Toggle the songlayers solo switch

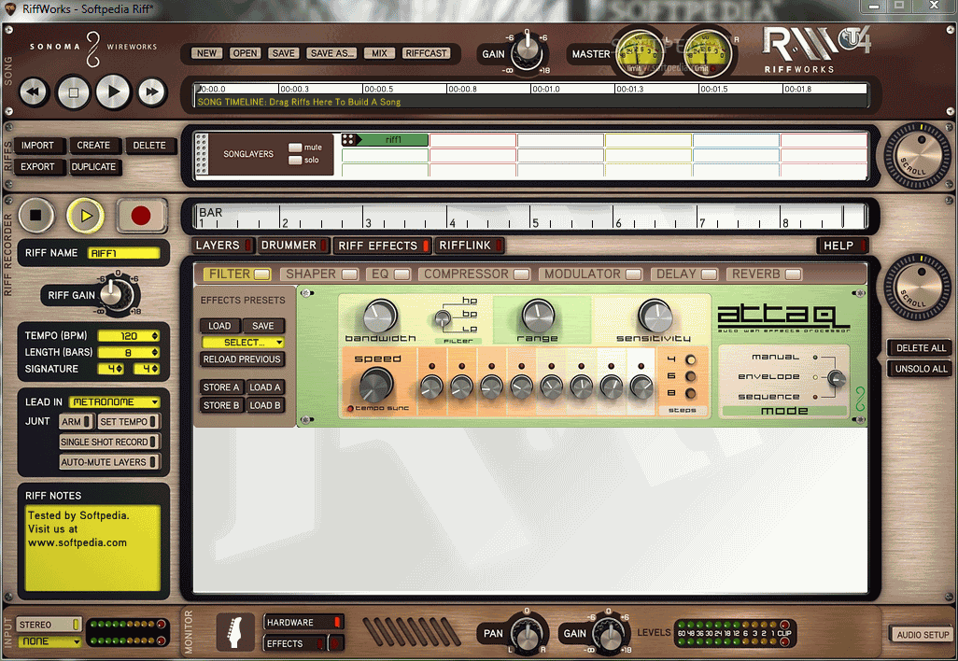click(295, 160)
